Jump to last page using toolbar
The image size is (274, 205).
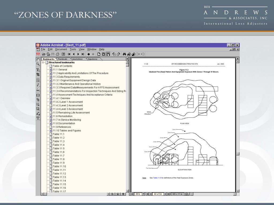83,54
